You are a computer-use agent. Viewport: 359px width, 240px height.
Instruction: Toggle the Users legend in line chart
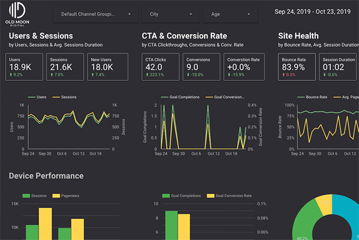37,97
